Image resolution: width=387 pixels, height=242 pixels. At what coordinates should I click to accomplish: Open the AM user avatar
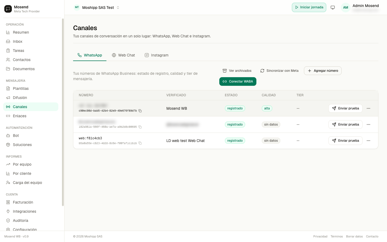[x=346, y=8]
